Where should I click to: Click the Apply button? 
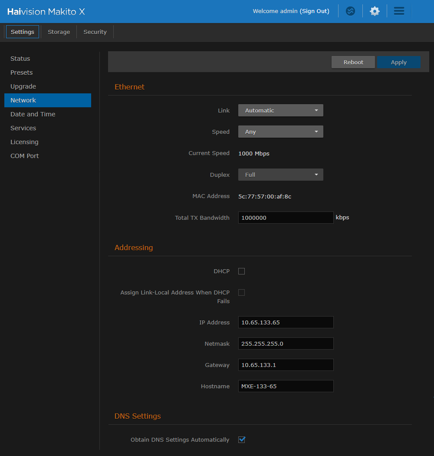[398, 63]
